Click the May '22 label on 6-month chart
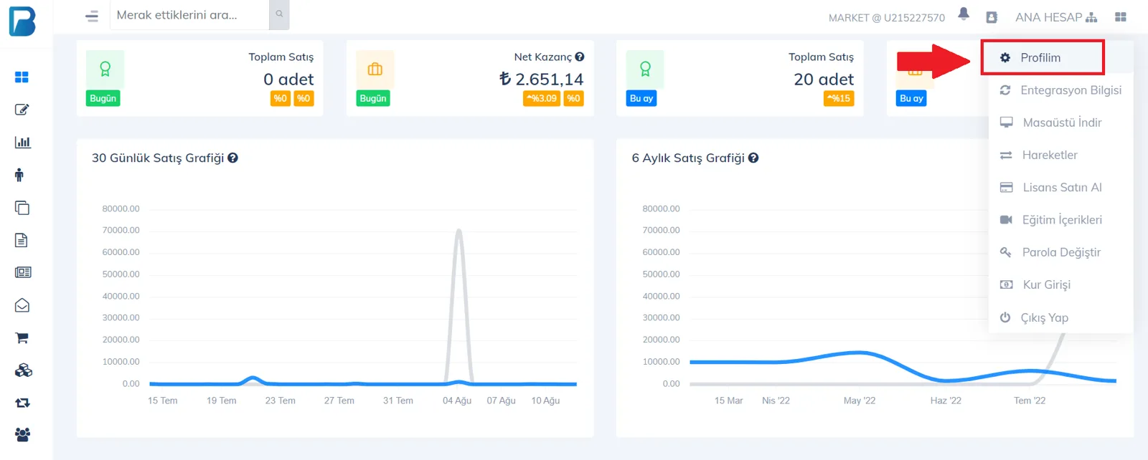This screenshot has width=1148, height=460. coord(860,401)
